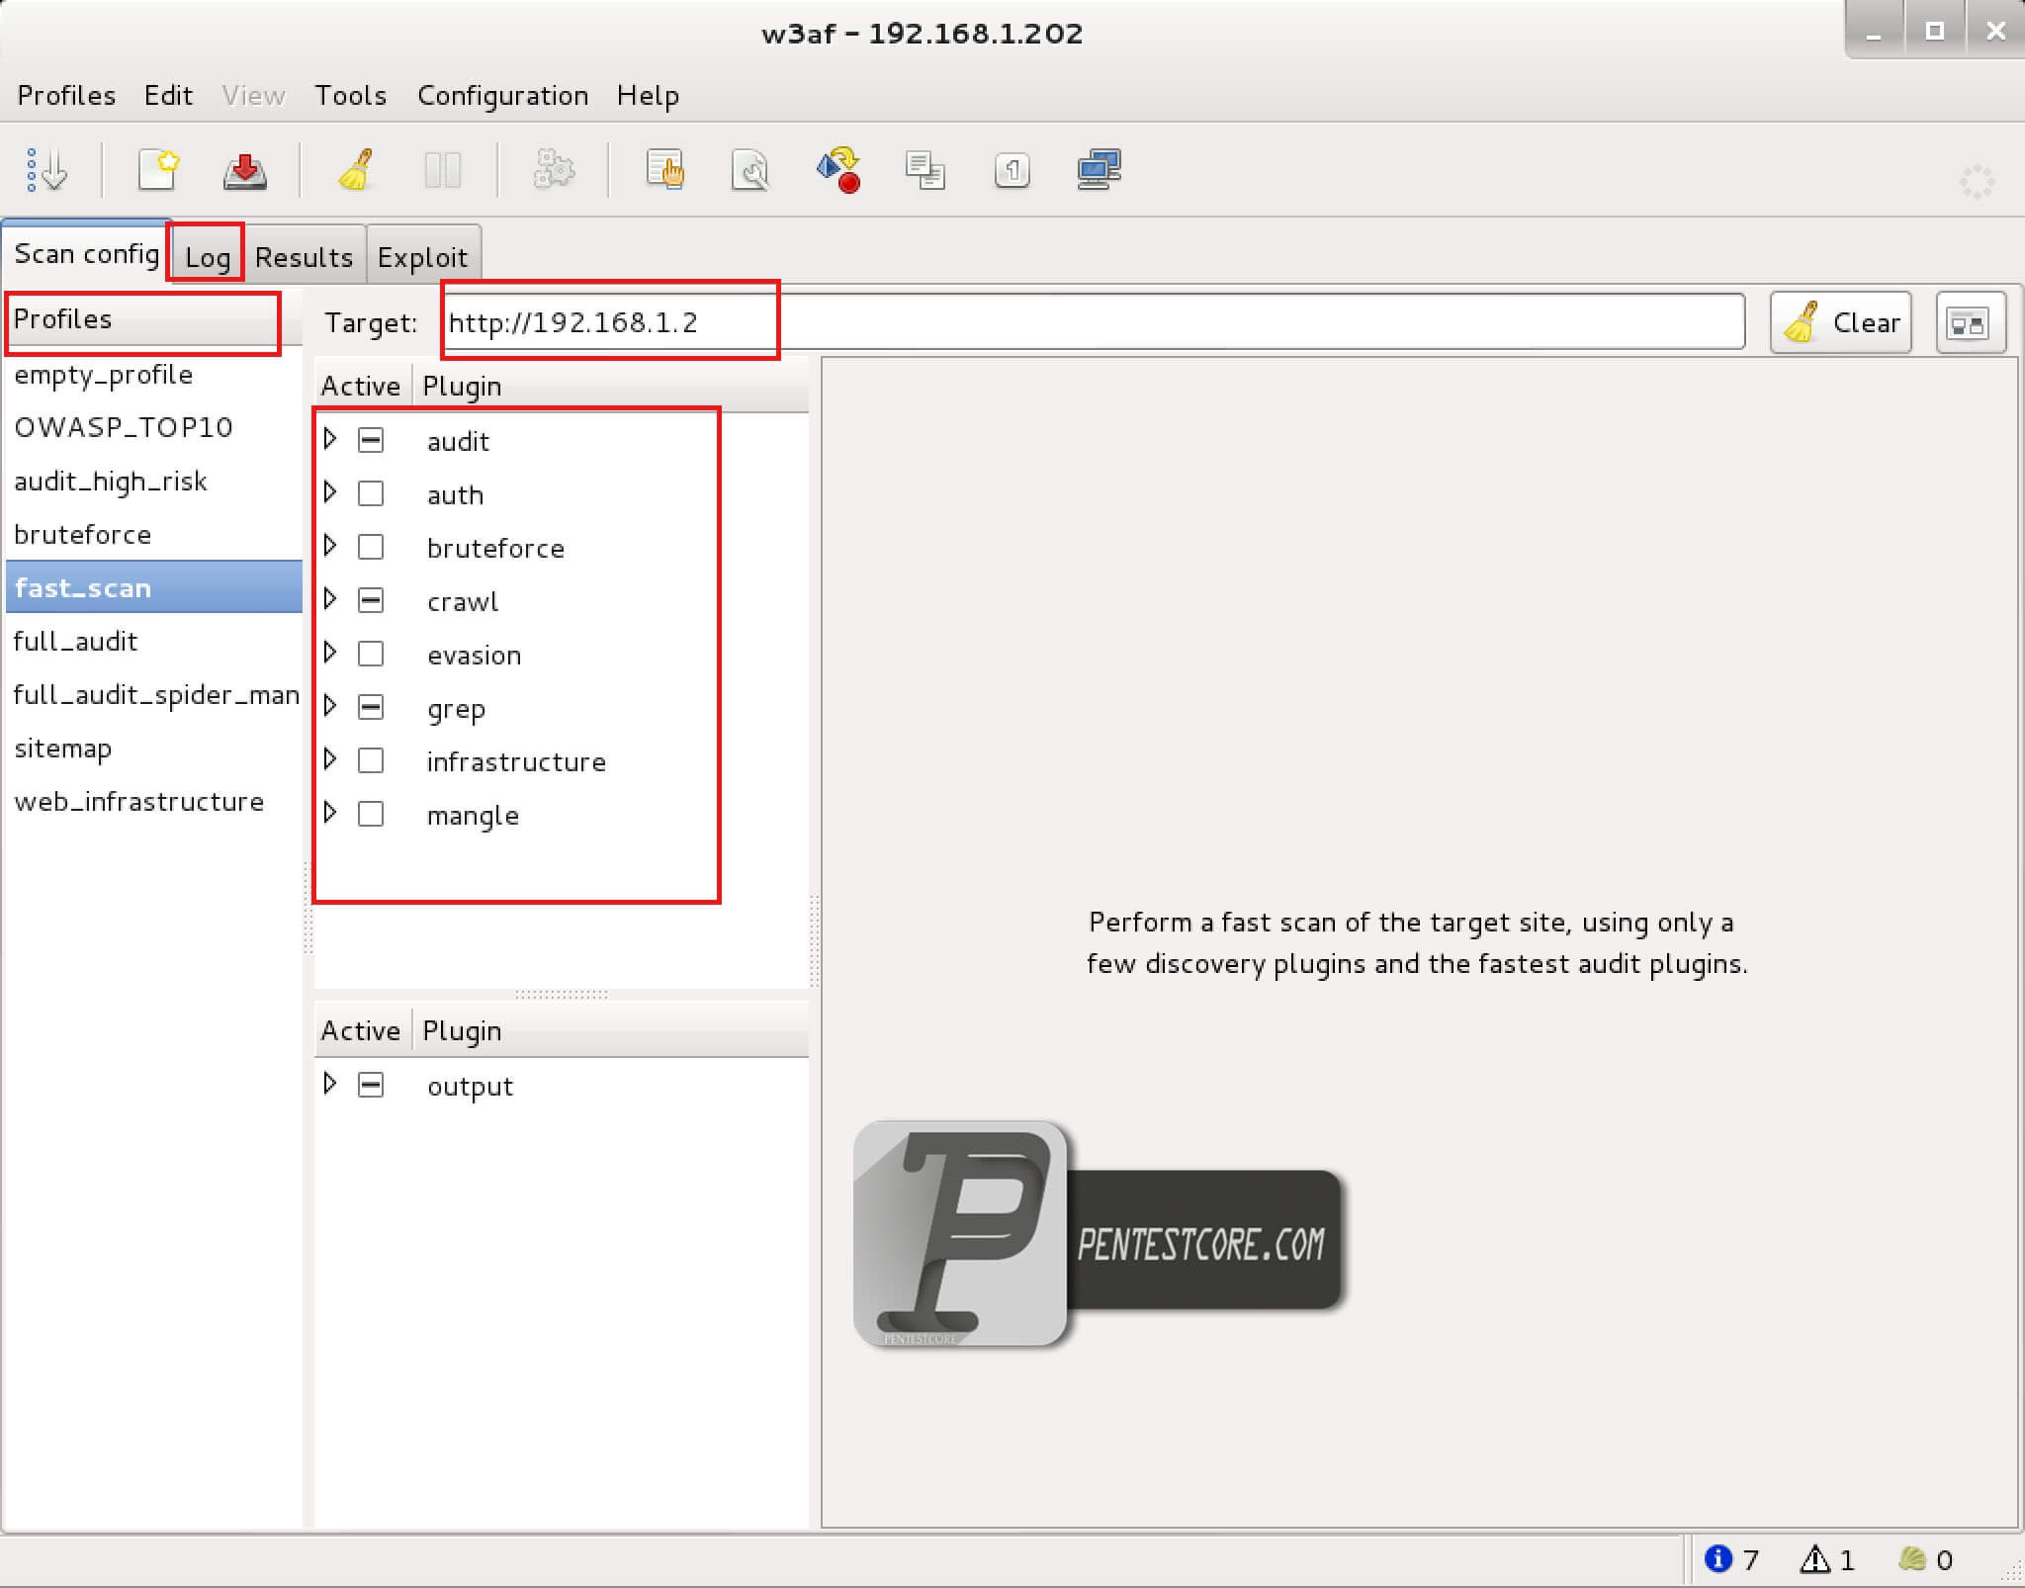Image resolution: width=2025 pixels, height=1588 pixels.
Task: Click the upper Active column header
Action: (x=361, y=386)
